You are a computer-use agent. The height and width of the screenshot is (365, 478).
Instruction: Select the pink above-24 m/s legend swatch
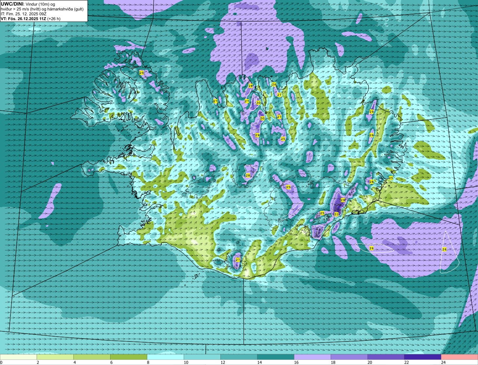pyautogui.click(x=460, y=357)
